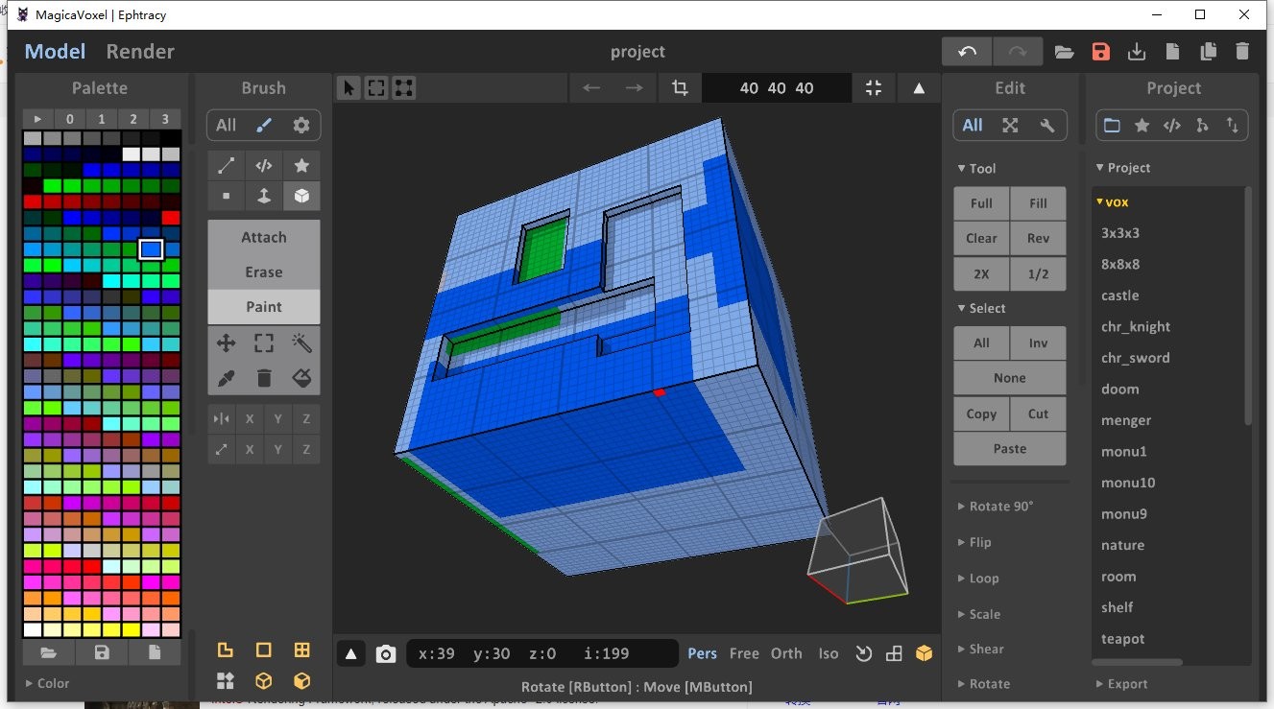
Task: Enable Iso view mode
Action: click(x=828, y=653)
